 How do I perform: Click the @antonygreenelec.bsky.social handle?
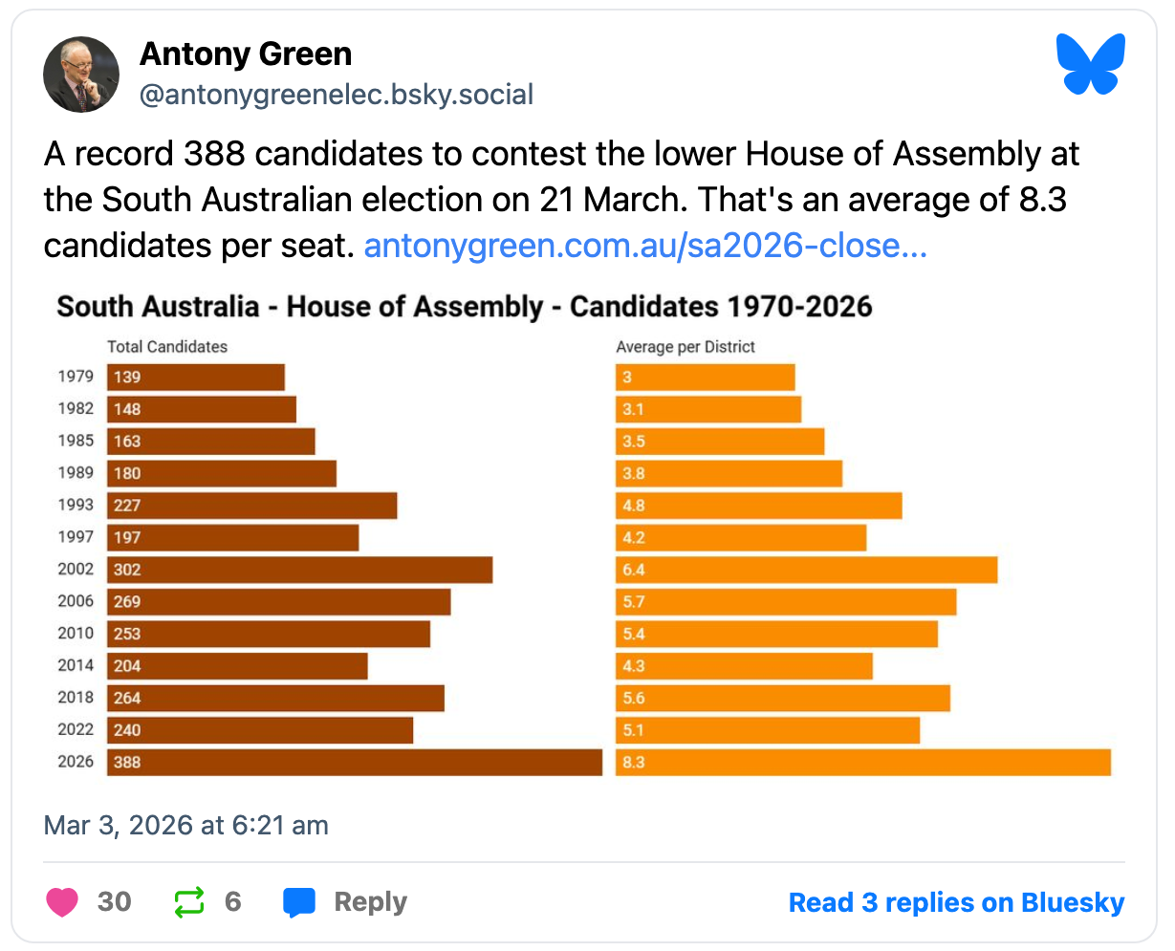(337, 95)
